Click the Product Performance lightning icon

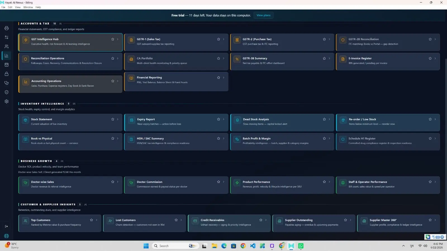click(x=237, y=183)
